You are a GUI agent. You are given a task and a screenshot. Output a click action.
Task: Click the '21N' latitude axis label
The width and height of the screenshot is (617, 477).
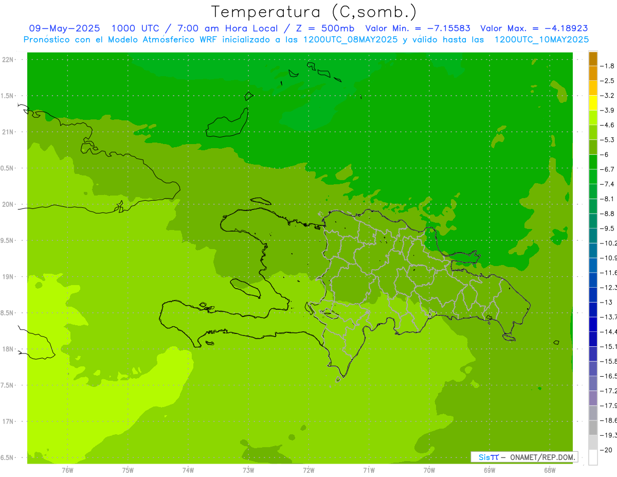(7, 132)
